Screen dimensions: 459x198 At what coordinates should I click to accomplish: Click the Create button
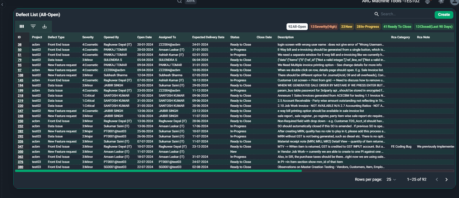[x=444, y=15]
